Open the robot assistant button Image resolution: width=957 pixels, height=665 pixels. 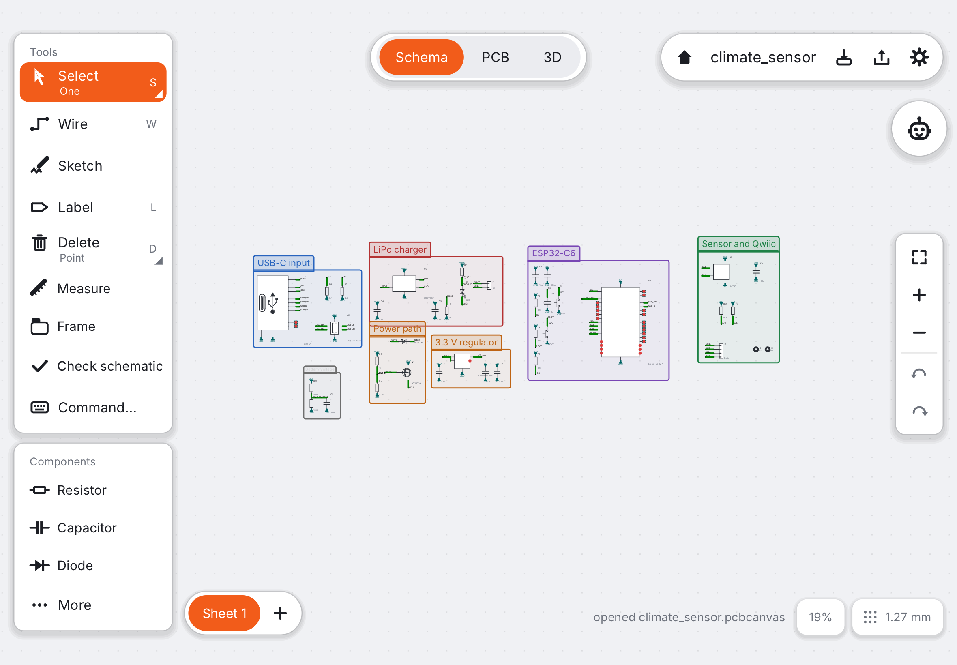tap(918, 129)
